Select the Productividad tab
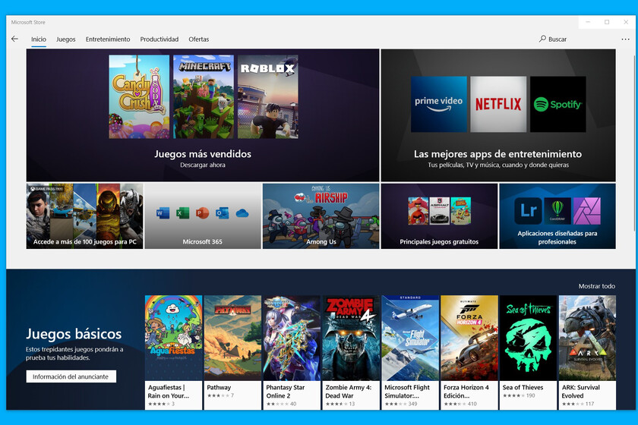Viewport: 638px width, 425px height. coord(159,39)
